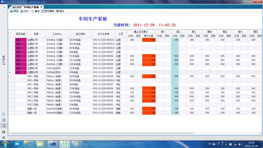Click the CH language indicator in system tray
The height and width of the screenshot is (148, 263).
tap(210, 144)
